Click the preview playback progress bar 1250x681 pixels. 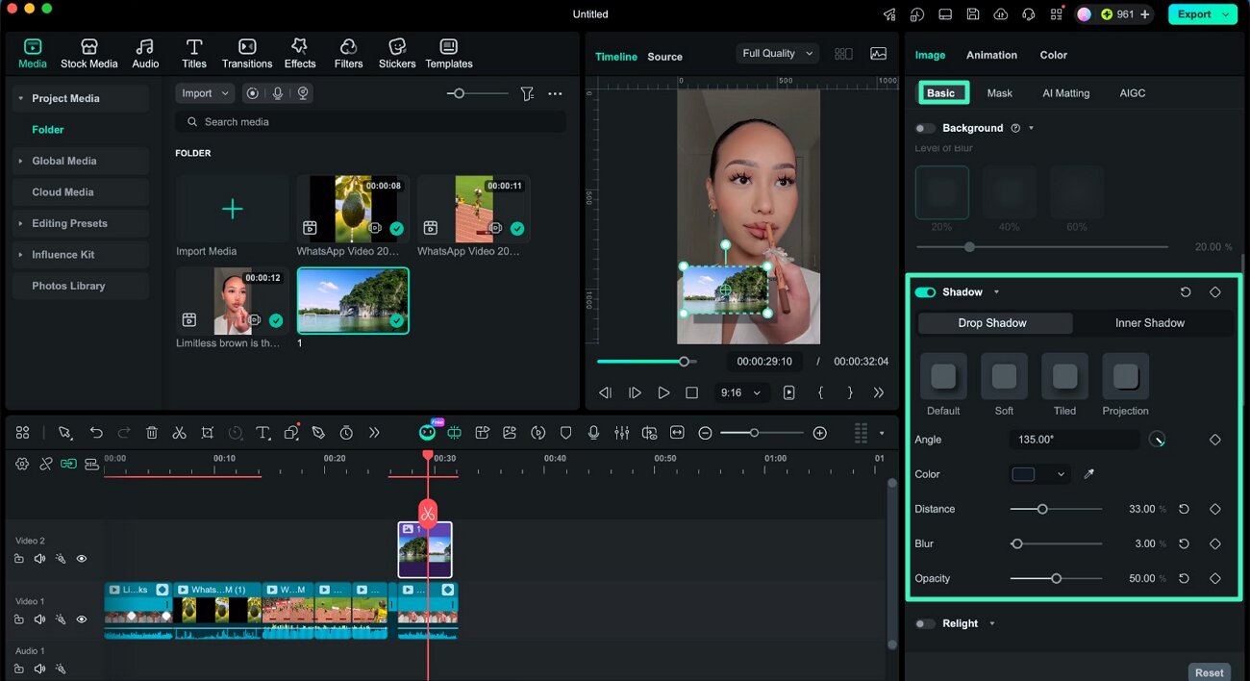(646, 362)
